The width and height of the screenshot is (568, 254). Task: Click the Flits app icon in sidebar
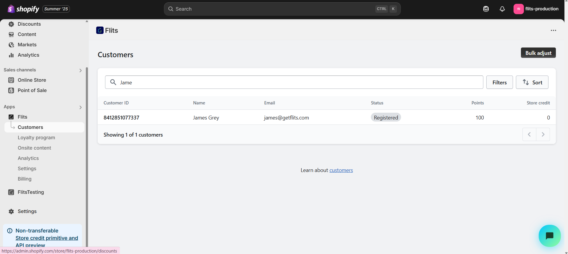[x=11, y=117]
